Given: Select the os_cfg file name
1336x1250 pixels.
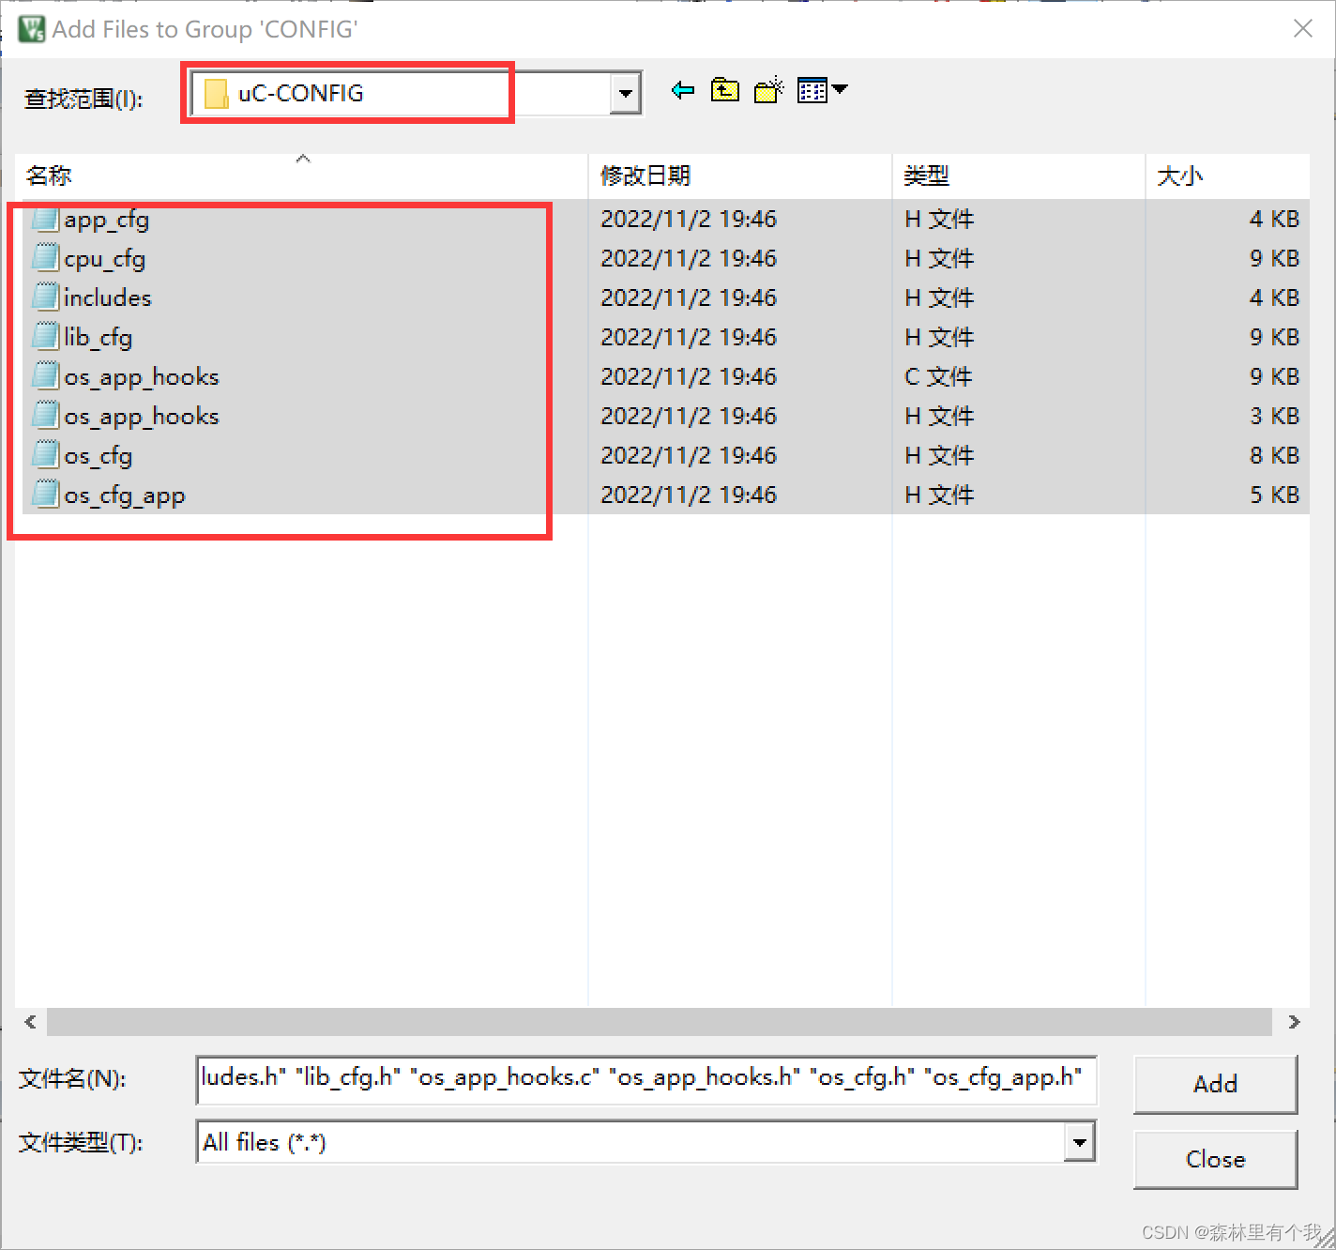Looking at the screenshot, I should coord(98,455).
